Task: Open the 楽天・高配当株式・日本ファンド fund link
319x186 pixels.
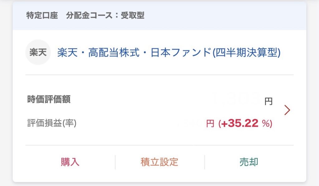Action: [169, 53]
